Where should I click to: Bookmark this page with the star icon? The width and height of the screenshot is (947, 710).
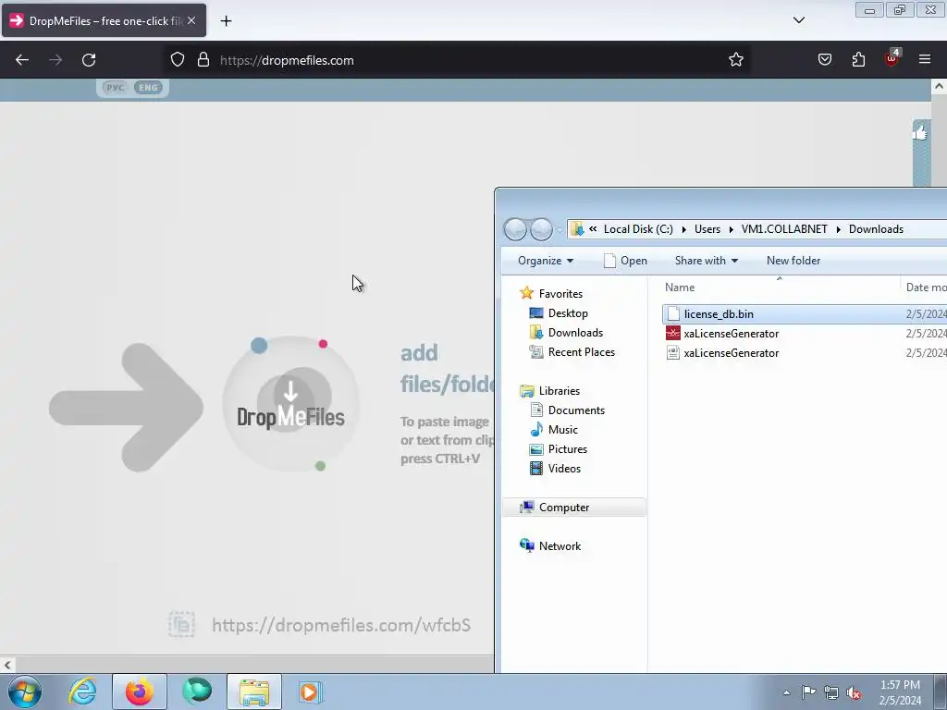point(735,60)
